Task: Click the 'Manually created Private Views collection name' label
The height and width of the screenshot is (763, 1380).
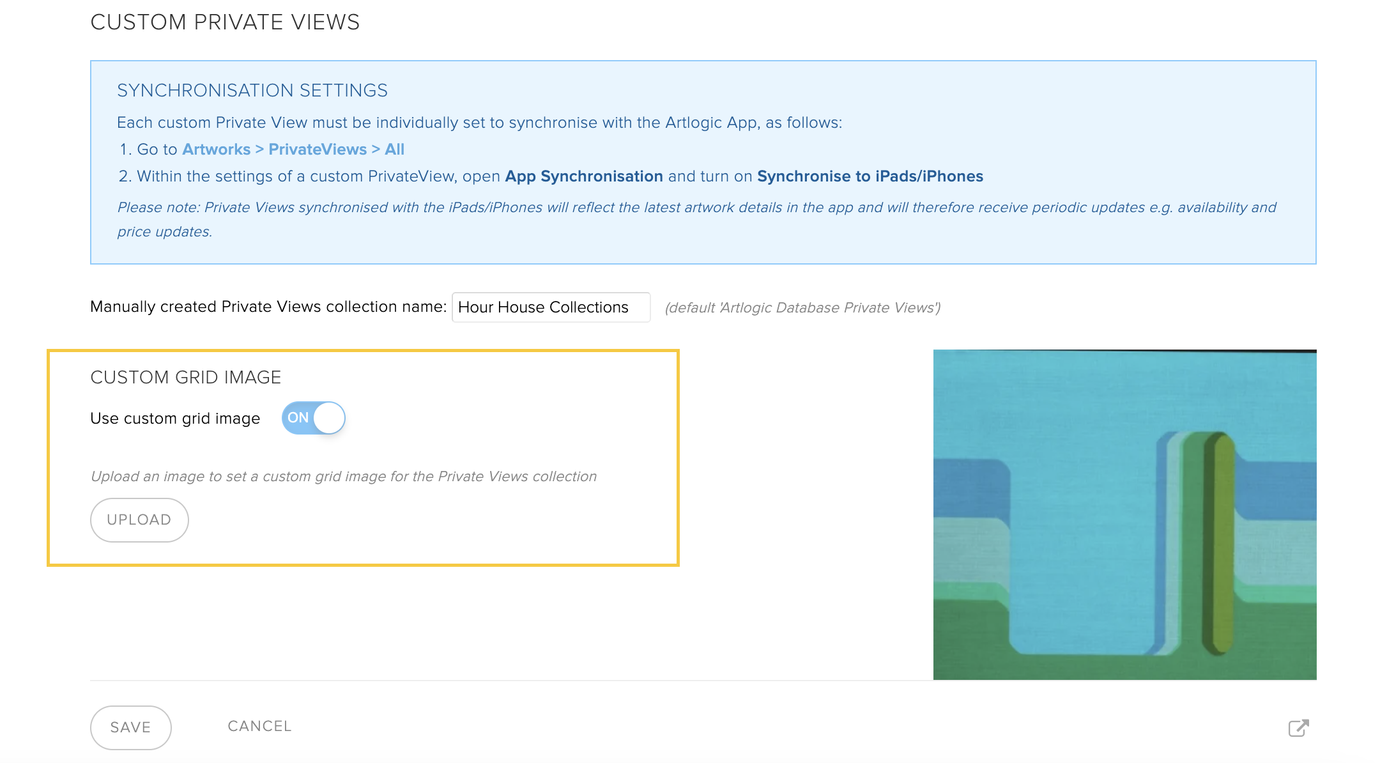Action: [x=268, y=307]
